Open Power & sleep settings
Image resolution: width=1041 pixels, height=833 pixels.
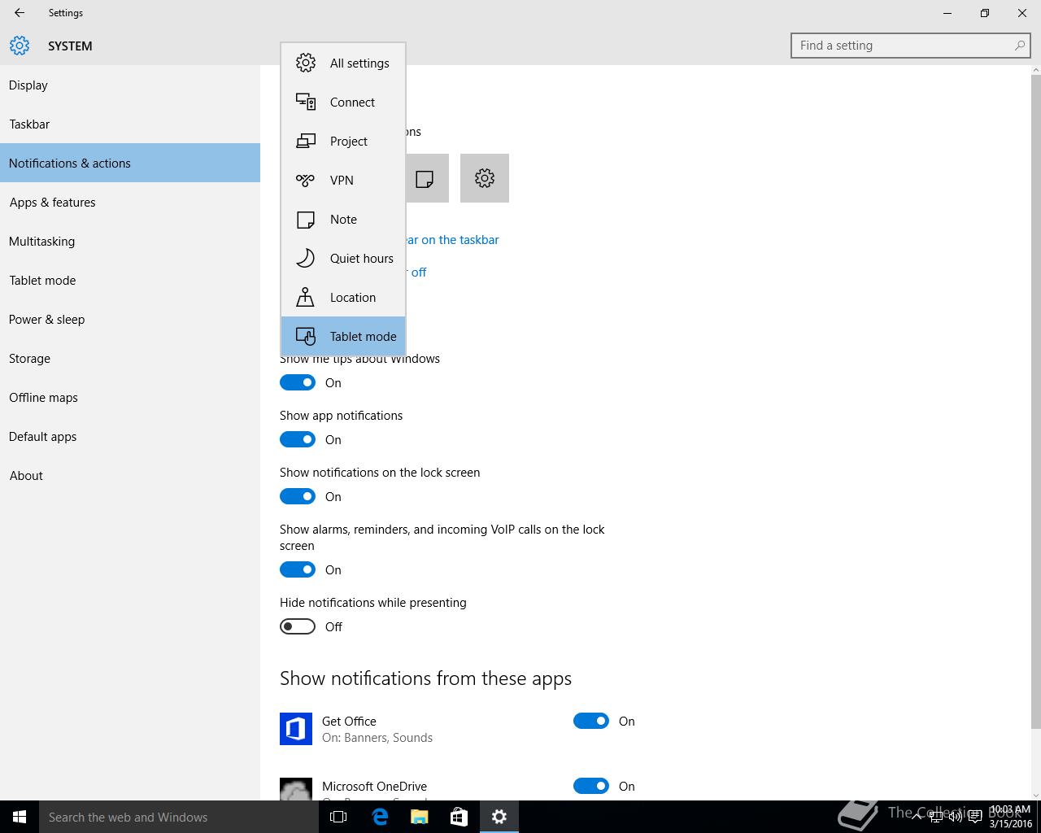coord(130,319)
